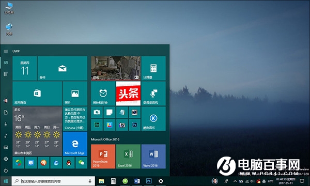
Task: Open the Calendar tile showing 11
Action: pos(25,68)
